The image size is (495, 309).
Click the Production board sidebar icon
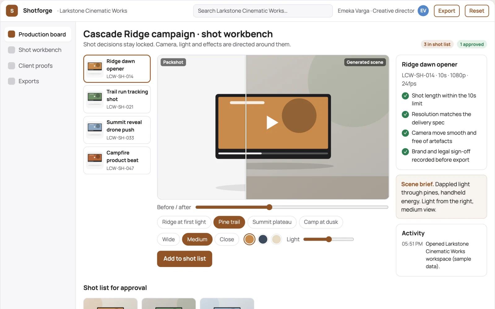(11, 34)
